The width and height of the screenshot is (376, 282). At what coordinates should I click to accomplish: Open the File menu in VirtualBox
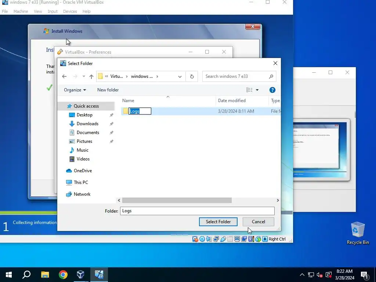pyautogui.click(x=5, y=11)
